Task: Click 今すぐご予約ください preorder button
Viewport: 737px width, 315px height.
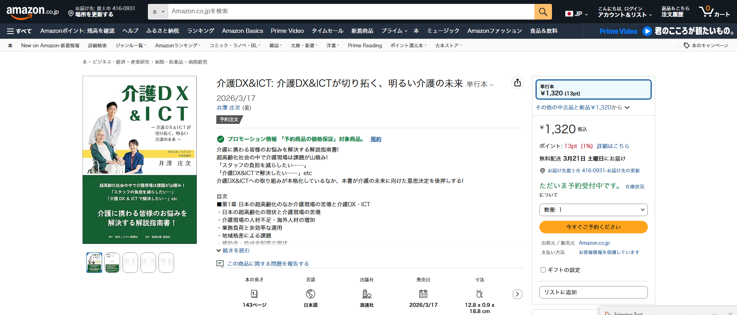Action: [x=593, y=227]
